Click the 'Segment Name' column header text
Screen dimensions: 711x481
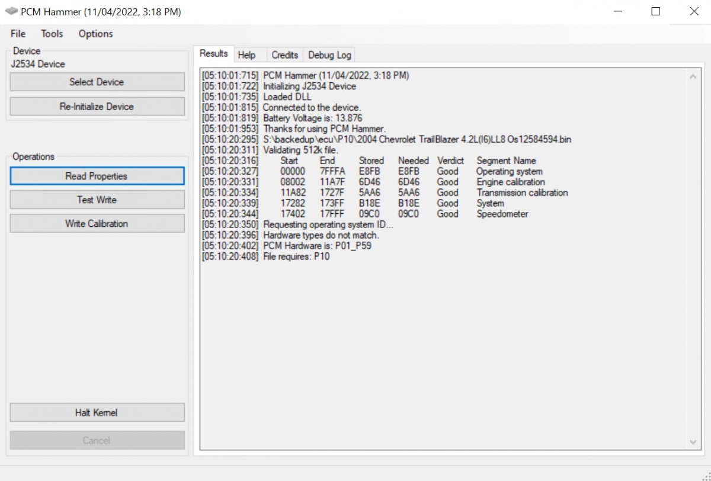pos(506,161)
